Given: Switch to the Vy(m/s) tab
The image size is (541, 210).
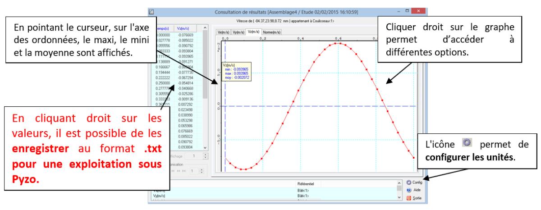Looking at the screenshot, I should coord(238,32).
